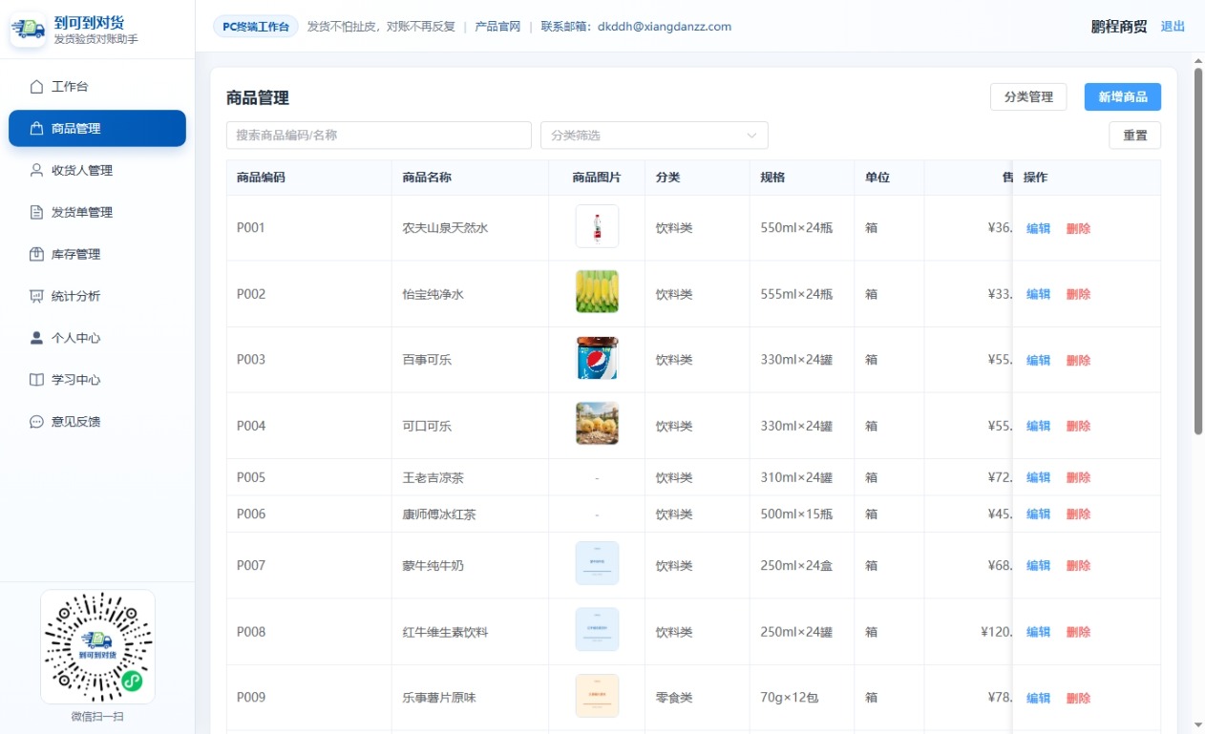Open 学习中心 menu item

pos(97,380)
